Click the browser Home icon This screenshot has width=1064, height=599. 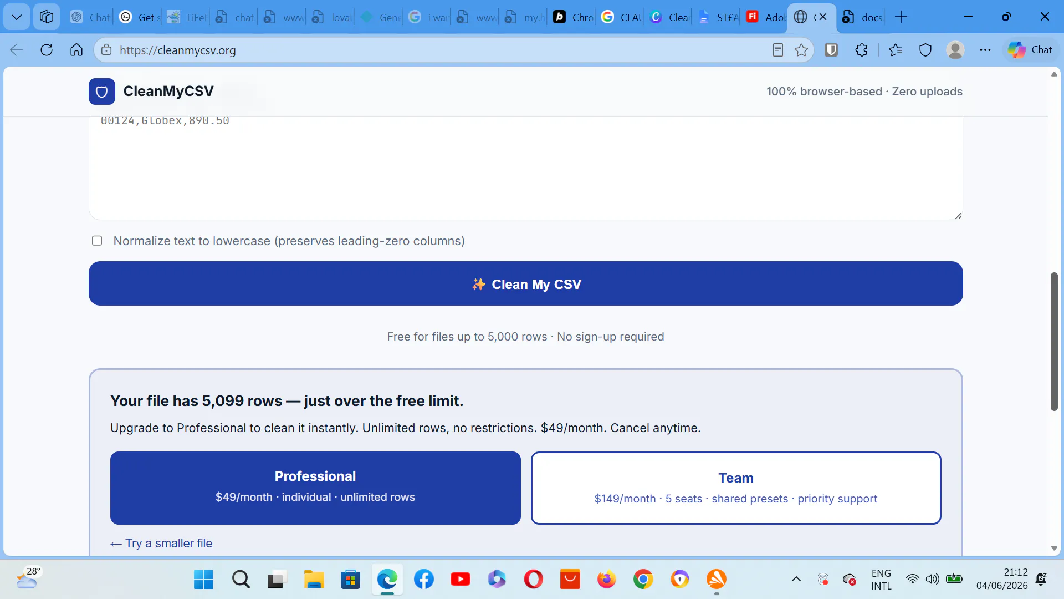[x=76, y=50]
